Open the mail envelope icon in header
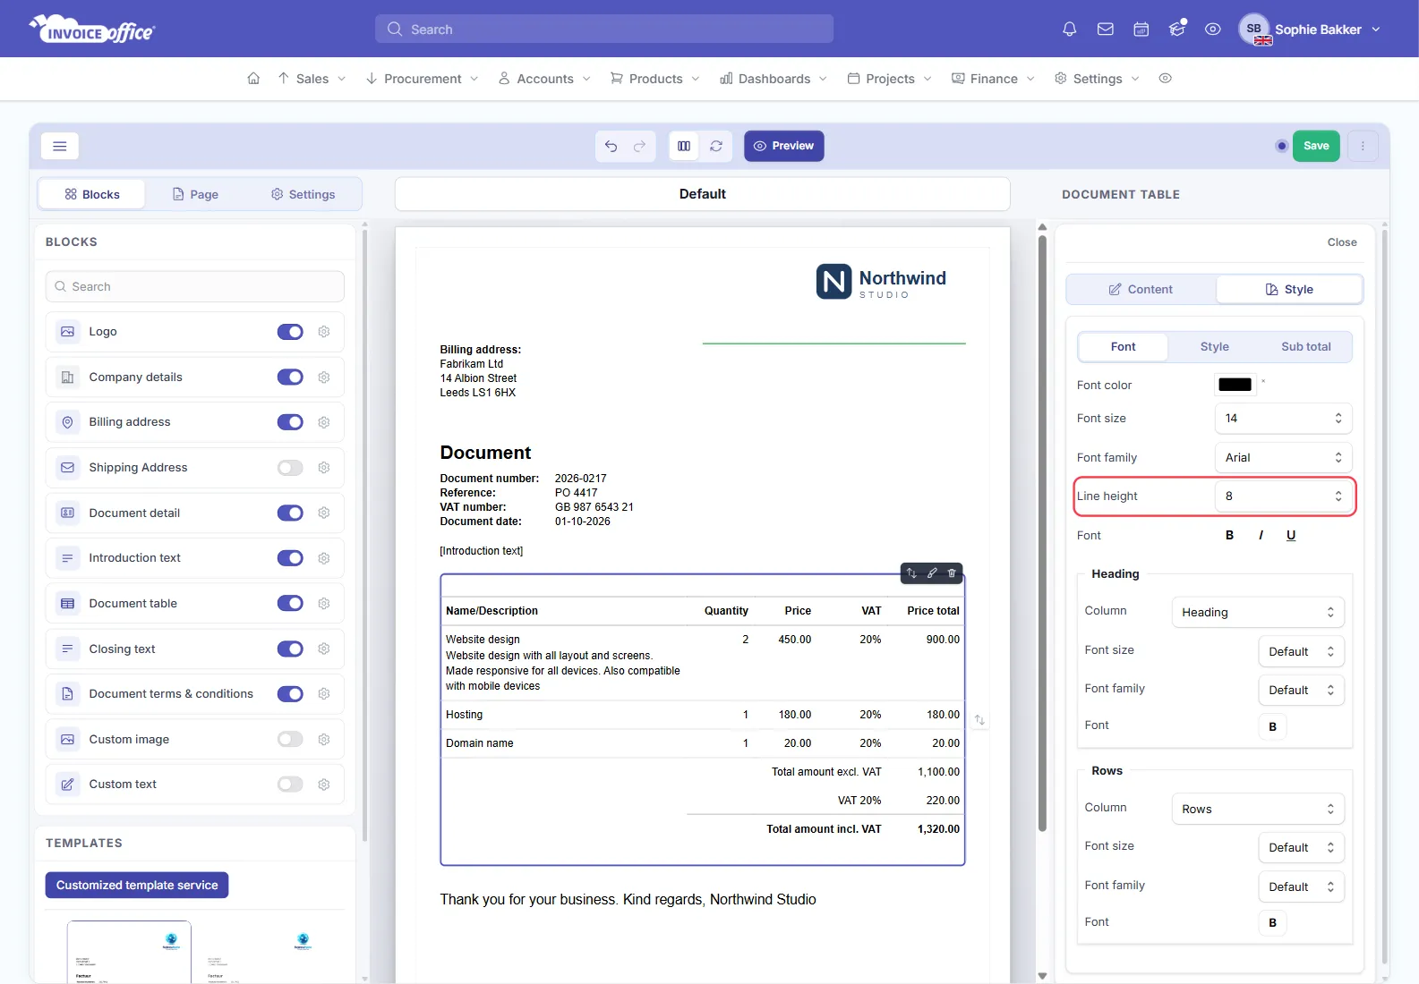 pyautogui.click(x=1106, y=30)
